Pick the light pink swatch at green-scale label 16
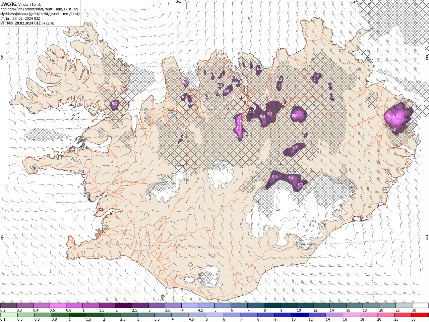Image resolution: width=429 pixels, height=322 pixels. (351, 315)
